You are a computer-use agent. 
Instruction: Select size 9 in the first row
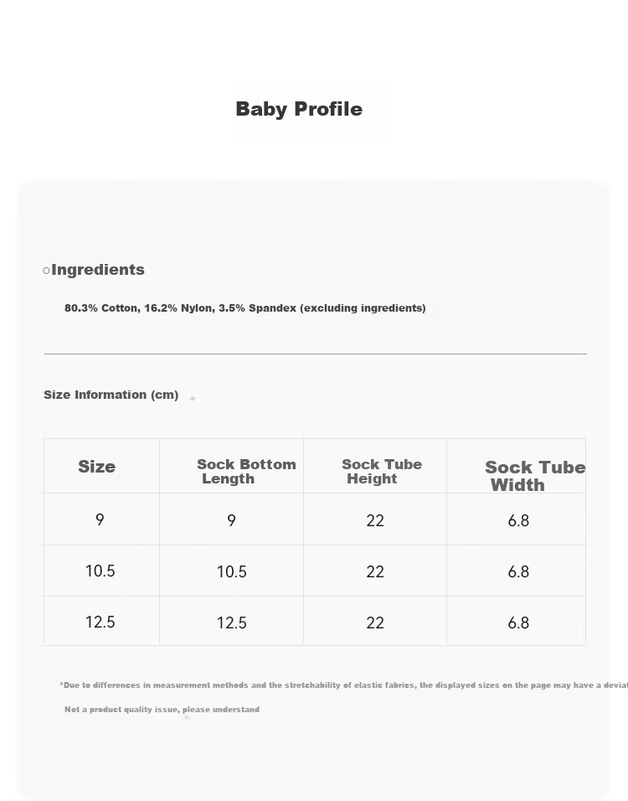[x=100, y=519]
